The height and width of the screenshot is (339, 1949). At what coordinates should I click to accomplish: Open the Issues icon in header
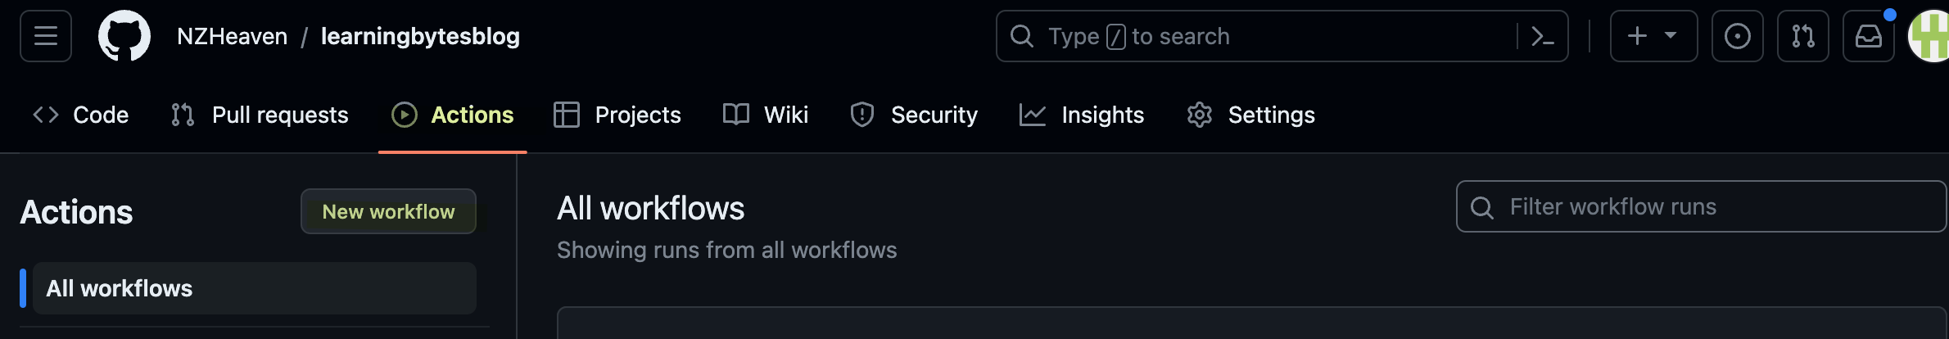pyautogui.click(x=1737, y=36)
